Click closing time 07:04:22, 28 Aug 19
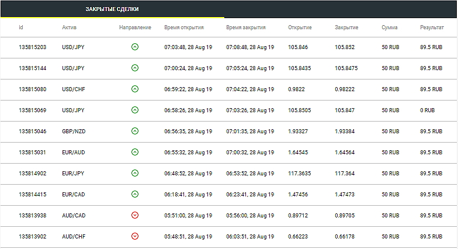458x249 pixels. (x=250, y=89)
